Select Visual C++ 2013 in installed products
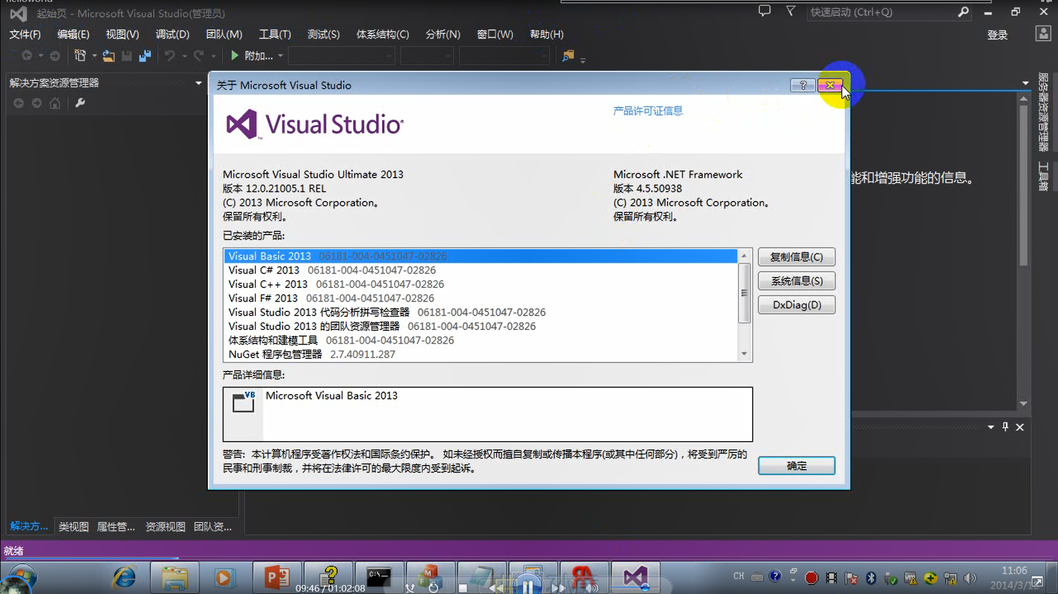 (x=481, y=284)
